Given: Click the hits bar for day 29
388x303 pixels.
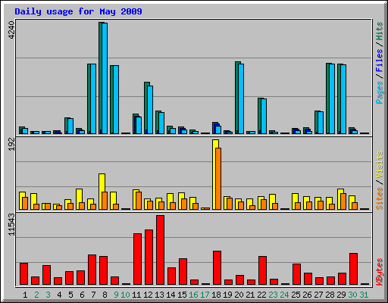Looking at the screenshot, I should 339,98.
